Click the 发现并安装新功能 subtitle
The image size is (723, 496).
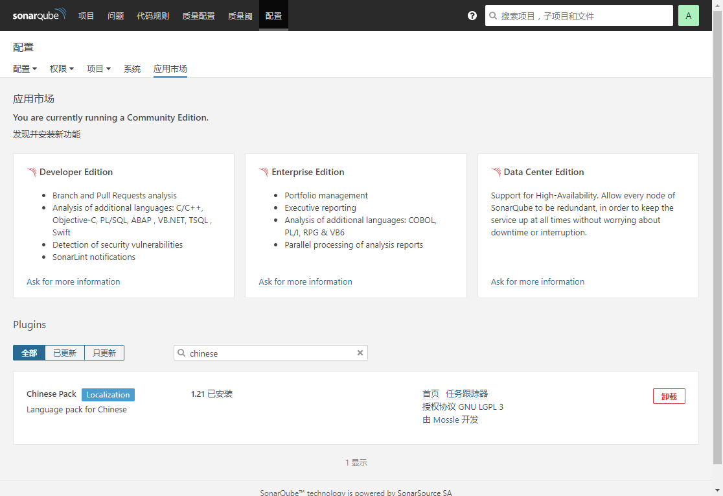point(47,134)
